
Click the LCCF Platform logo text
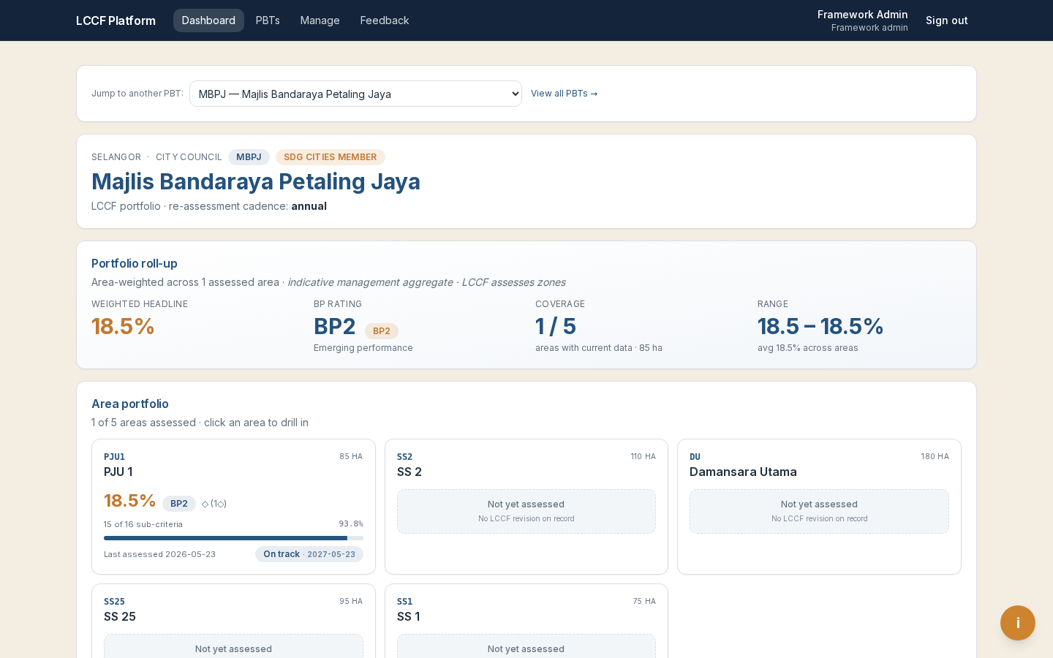pyautogui.click(x=116, y=20)
